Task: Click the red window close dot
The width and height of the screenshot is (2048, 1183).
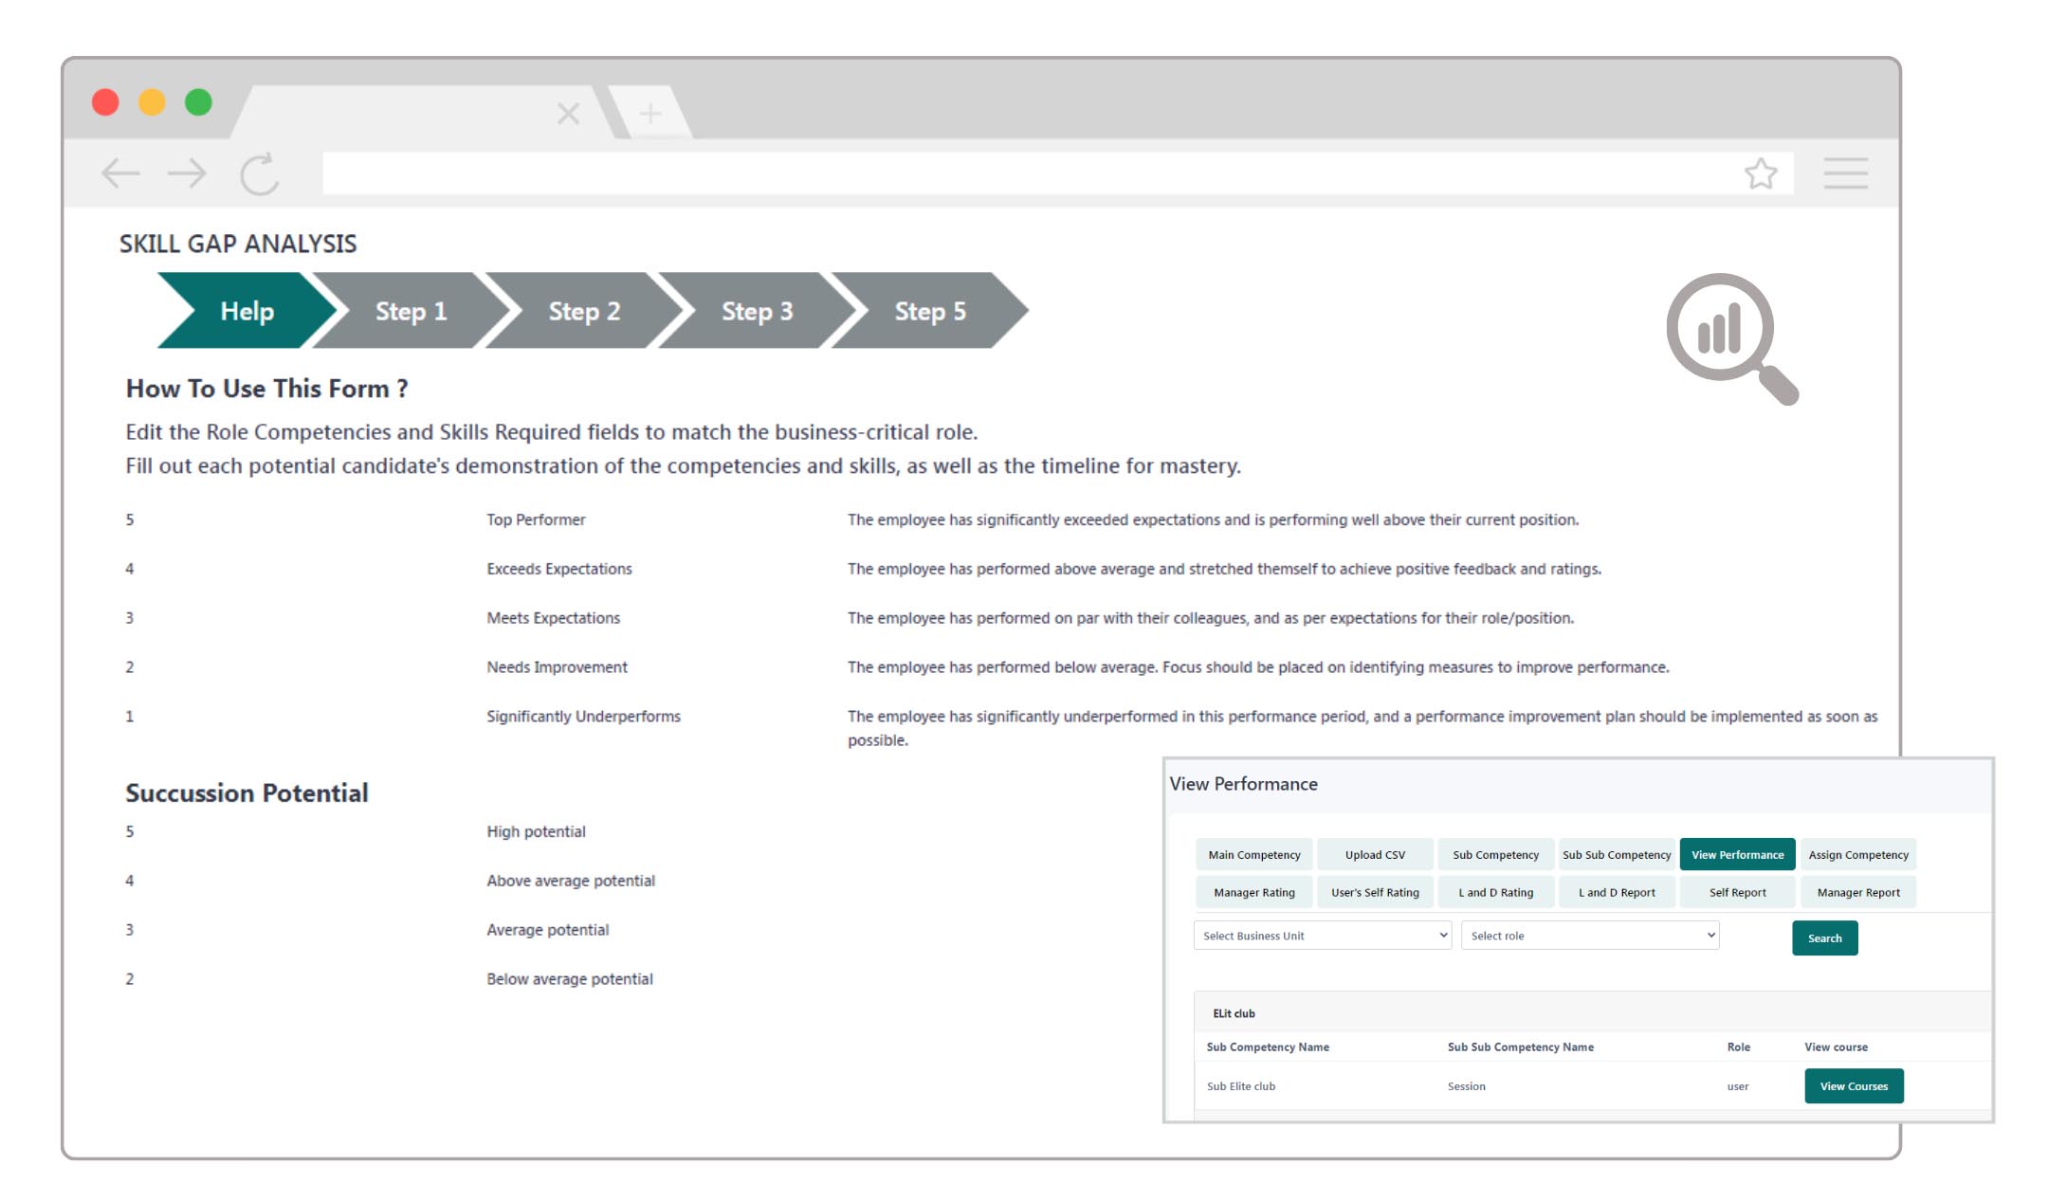Action: pos(105,101)
